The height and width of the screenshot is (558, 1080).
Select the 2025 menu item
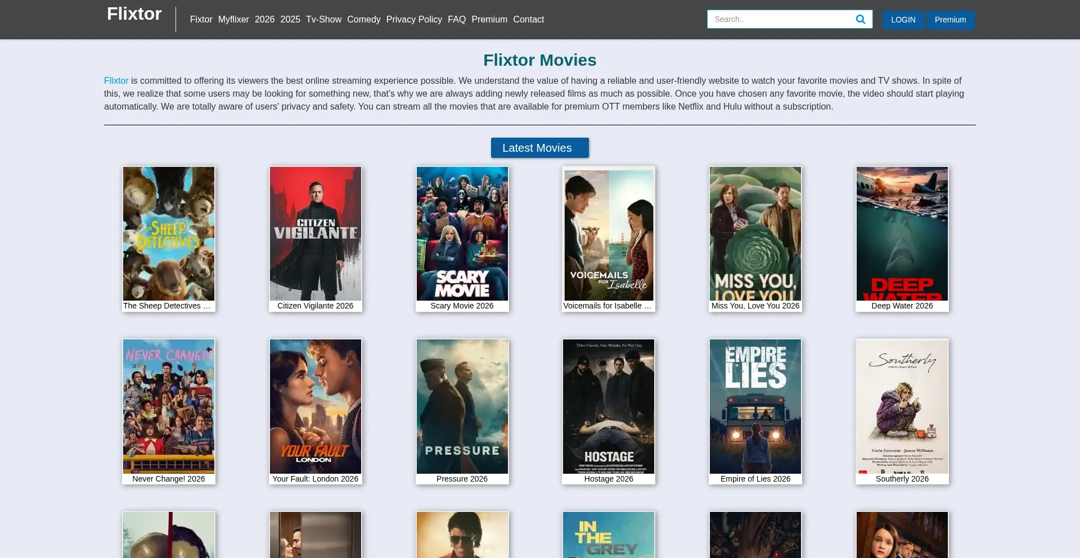[x=290, y=19]
